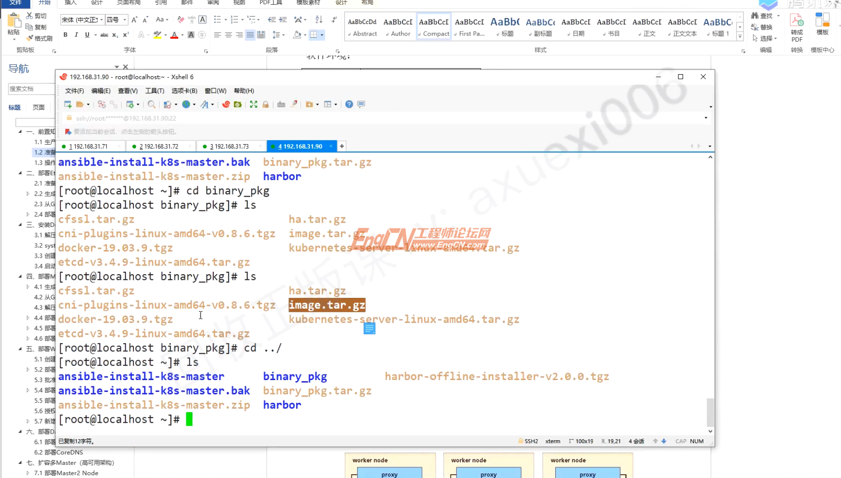Click the Xshell help question mark icon
Viewport: 841px width, 478px height.
[x=349, y=104]
